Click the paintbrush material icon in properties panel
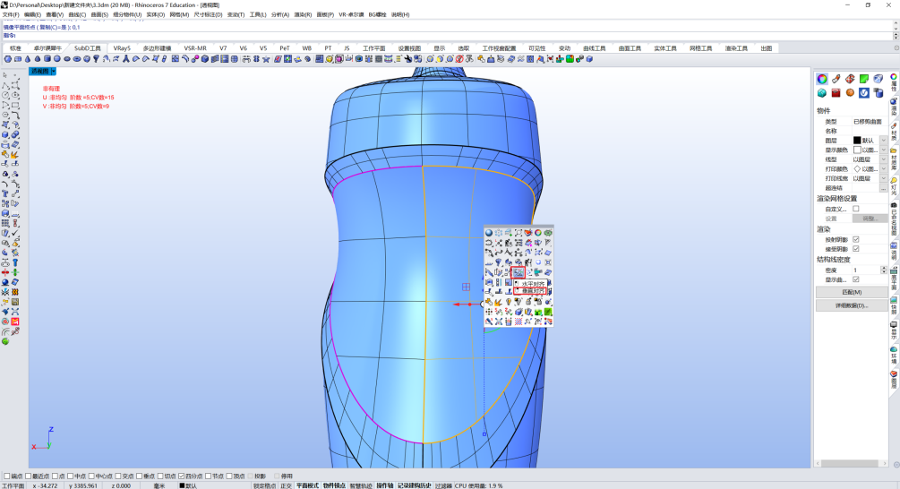The image size is (900, 489). (836, 79)
